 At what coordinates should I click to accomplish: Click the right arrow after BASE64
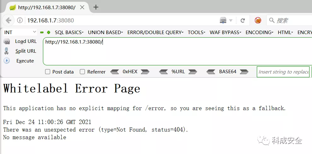tap(244, 72)
